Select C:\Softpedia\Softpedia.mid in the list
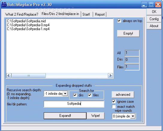The height and width of the screenshot is (131, 163). 26,21
